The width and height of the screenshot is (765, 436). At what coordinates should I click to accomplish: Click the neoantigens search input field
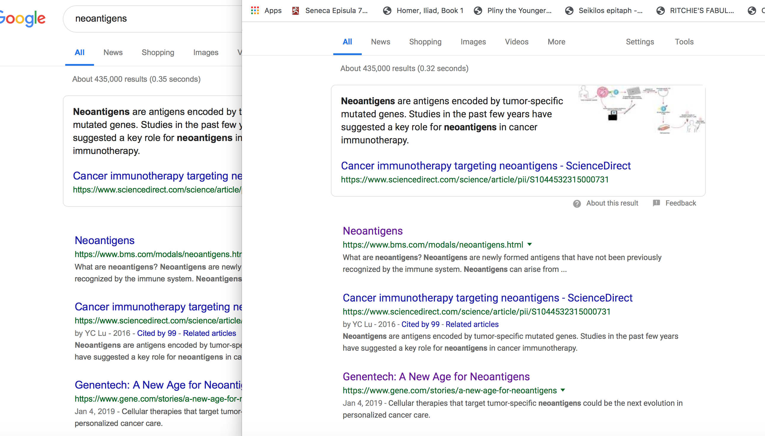[x=150, y=19]
